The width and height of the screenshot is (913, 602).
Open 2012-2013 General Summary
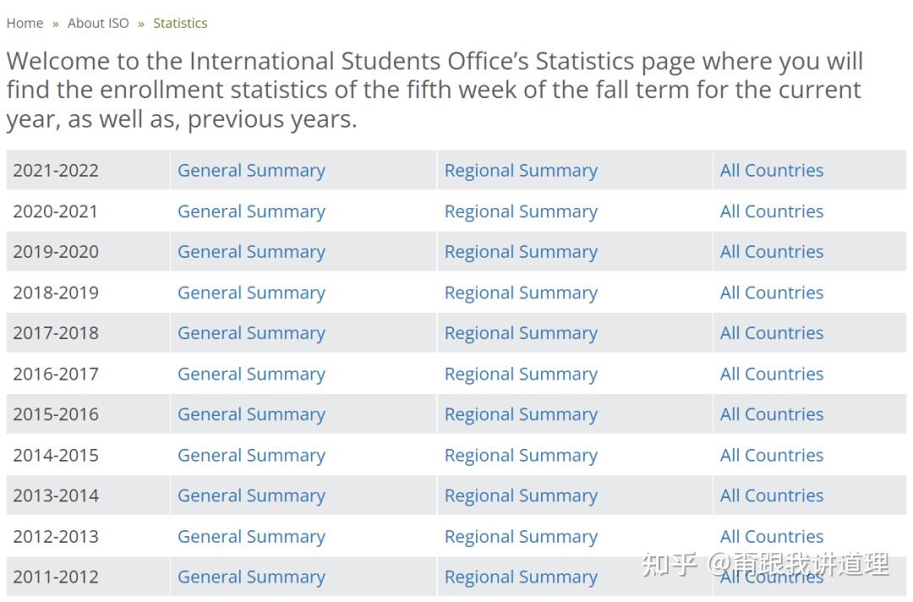[251, 536]
